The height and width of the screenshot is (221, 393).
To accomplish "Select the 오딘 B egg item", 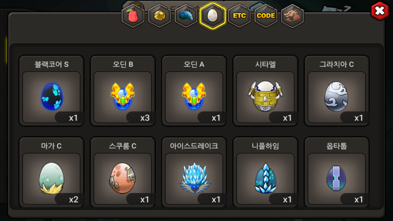I will pos(123,91).
